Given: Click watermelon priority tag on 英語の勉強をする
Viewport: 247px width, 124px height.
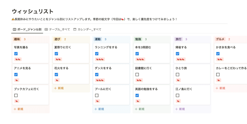Looking at the screenshot, I should (138, 101).
